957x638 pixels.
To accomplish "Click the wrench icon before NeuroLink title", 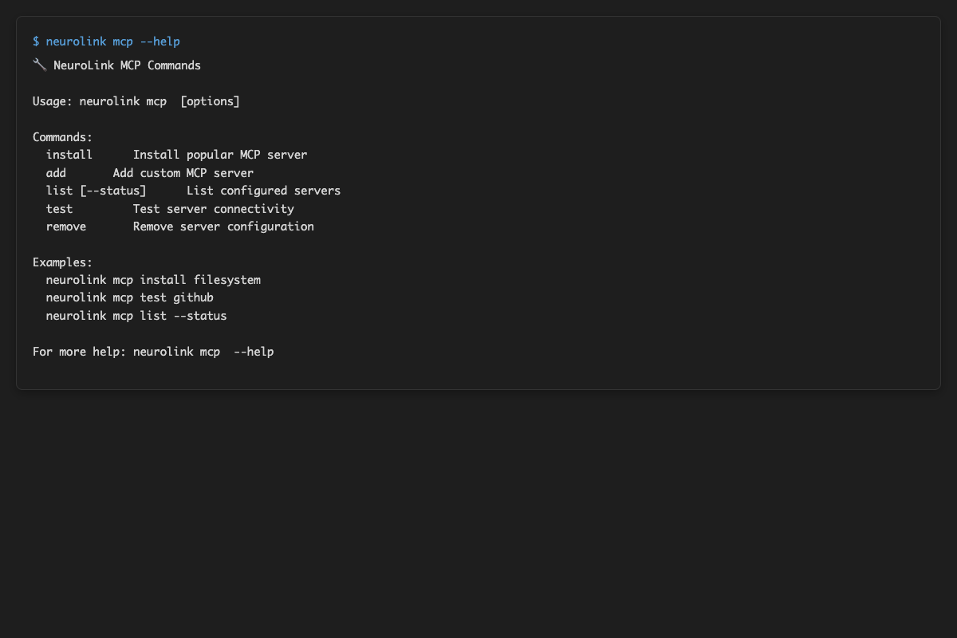I will click(x=39, y=65).
